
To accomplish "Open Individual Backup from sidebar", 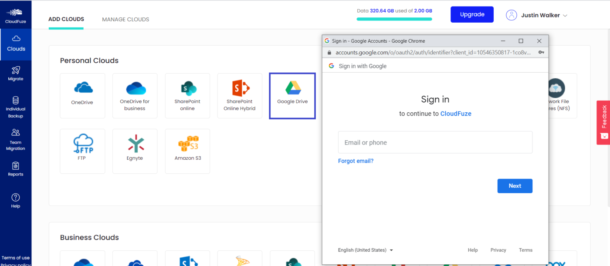I will click(x=16, y=107).
